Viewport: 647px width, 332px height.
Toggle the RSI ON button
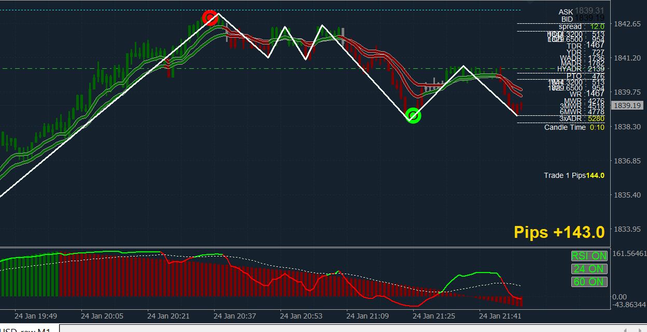(x=589, y=256)
